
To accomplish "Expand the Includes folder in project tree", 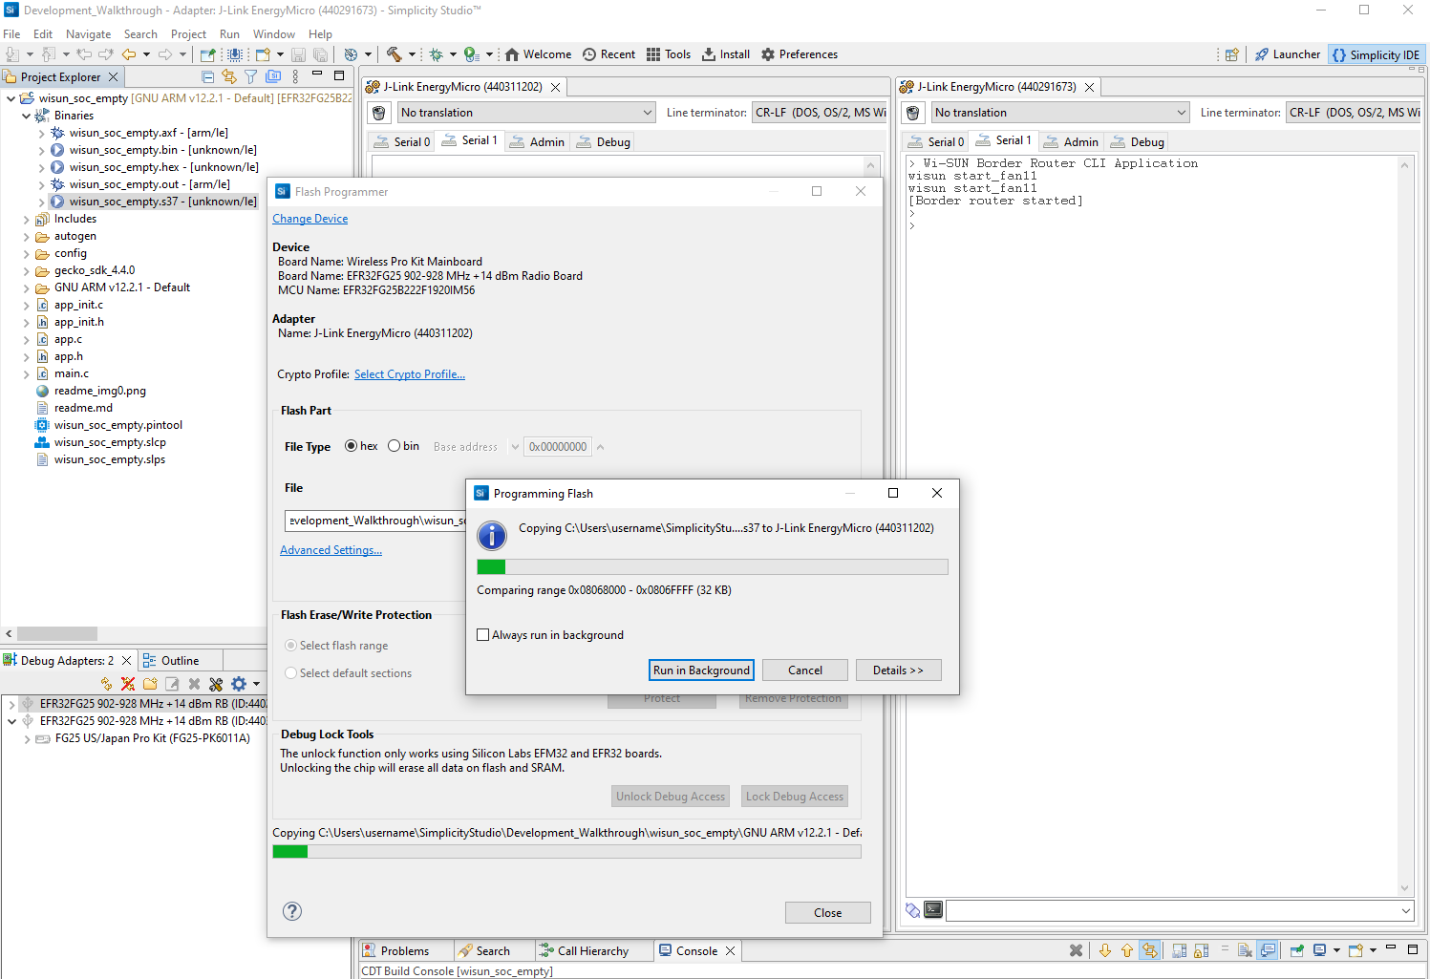I will click(x=27, y=219).
